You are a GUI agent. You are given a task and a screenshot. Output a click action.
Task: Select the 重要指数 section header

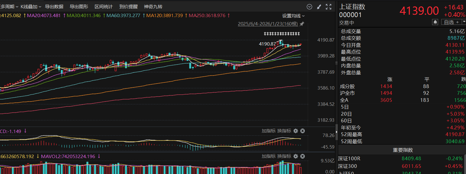403,150
